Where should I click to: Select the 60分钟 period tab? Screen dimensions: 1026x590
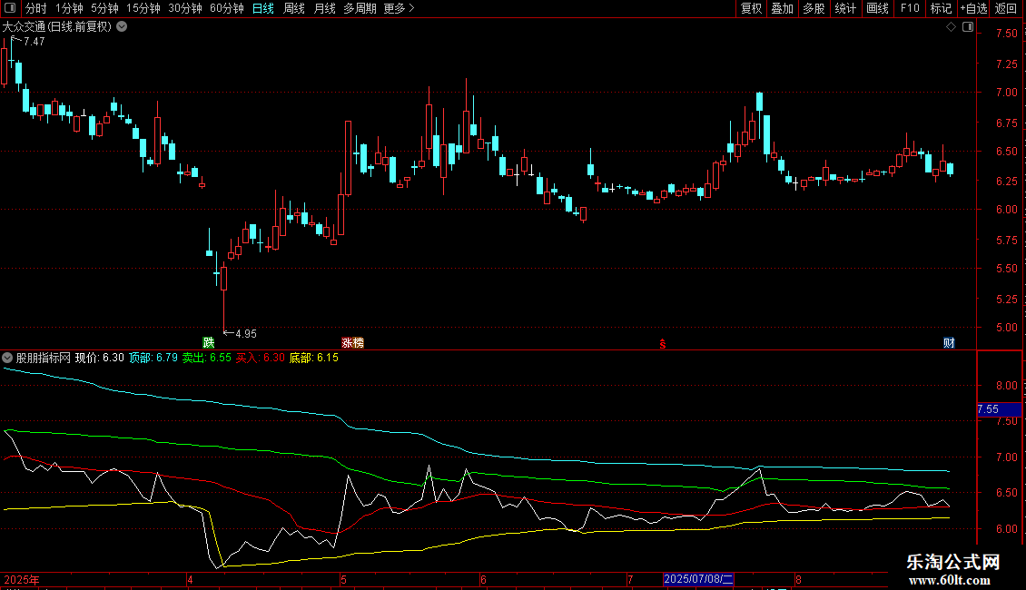pyautogui.click(x=226, y=8)
